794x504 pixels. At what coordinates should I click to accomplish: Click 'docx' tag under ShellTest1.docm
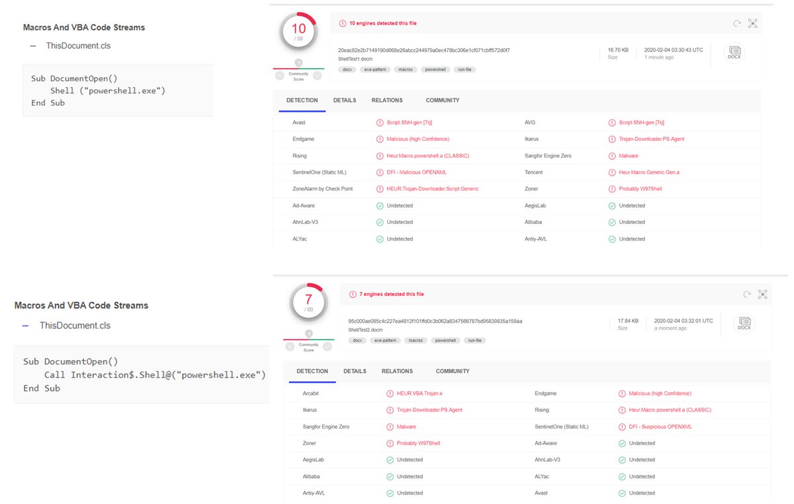[347, 69]
